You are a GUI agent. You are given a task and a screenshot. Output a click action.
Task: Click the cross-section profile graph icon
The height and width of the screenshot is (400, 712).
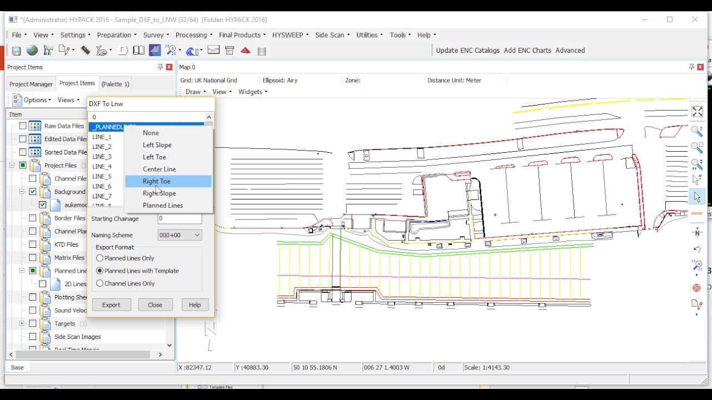(213, 51)
